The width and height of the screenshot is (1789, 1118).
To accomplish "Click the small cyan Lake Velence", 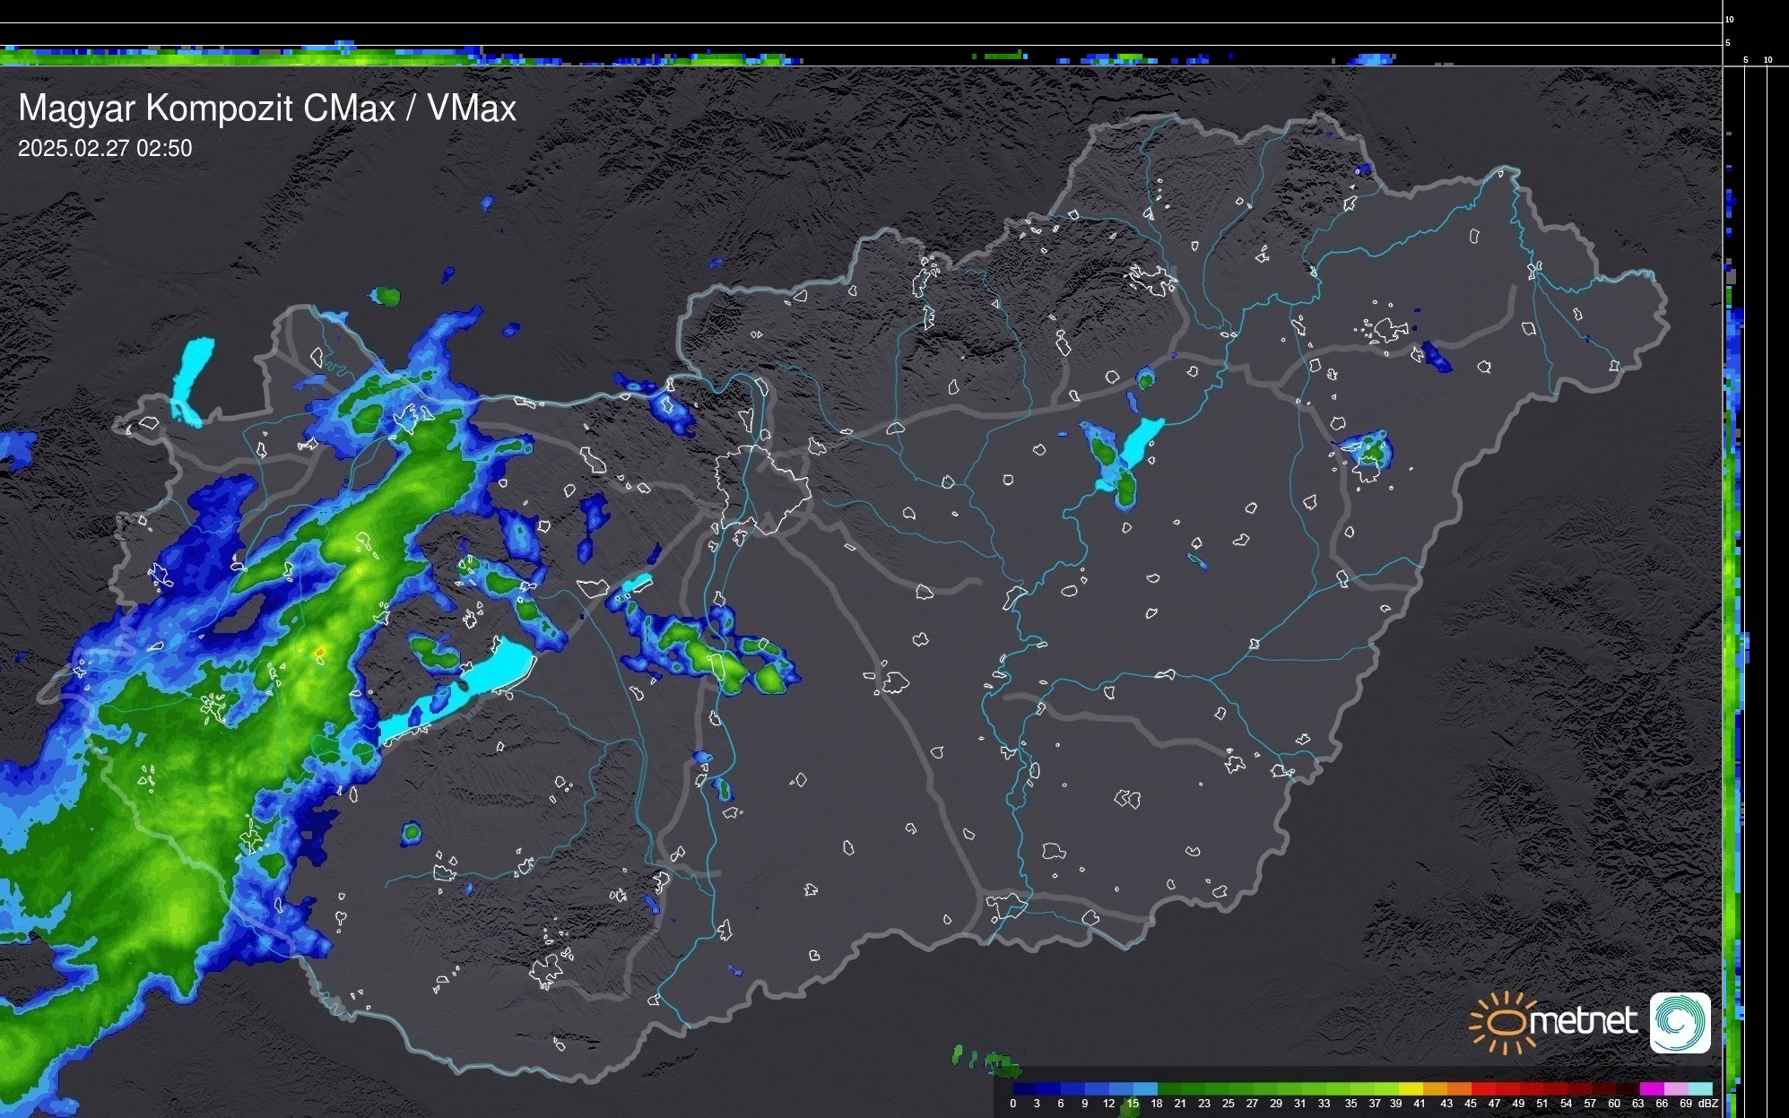I will [636, 584].
